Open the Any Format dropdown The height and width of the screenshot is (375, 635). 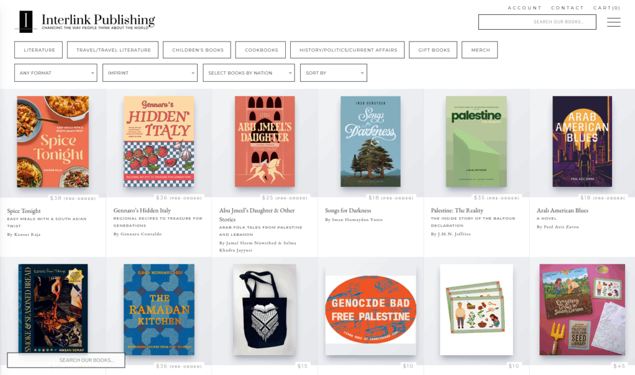pos(56,73)
